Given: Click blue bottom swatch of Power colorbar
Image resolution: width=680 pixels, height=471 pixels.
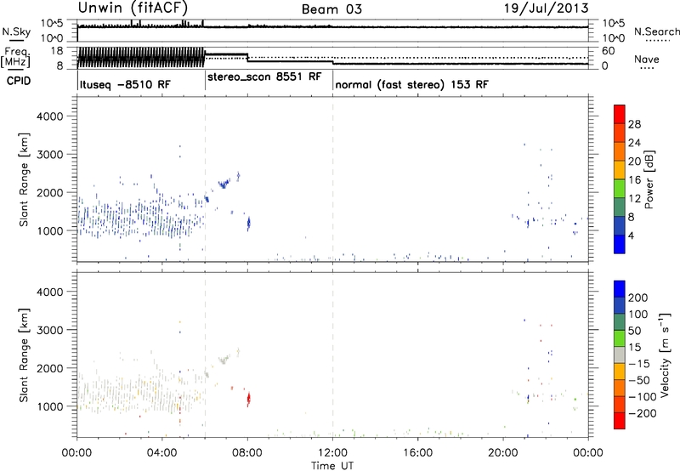Looking at the screenshot, I should coord(620,244).
